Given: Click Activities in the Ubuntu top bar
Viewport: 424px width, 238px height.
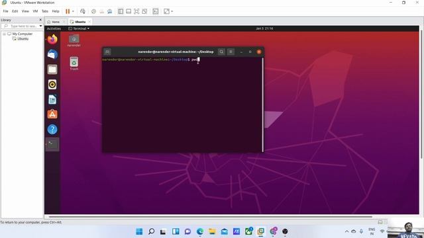Looking at the screenshot, I should [x=54, y=28].
